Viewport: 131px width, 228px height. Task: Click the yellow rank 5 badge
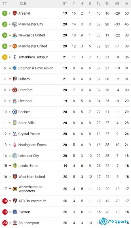pyautogui.click(x=5, y=57)
